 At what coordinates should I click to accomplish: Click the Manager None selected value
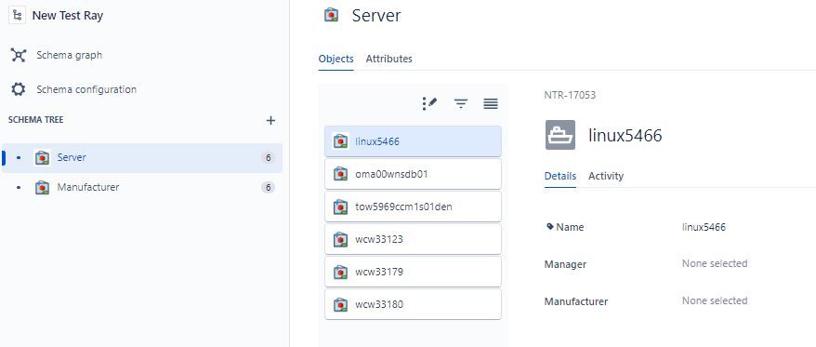tap(715, 263)
